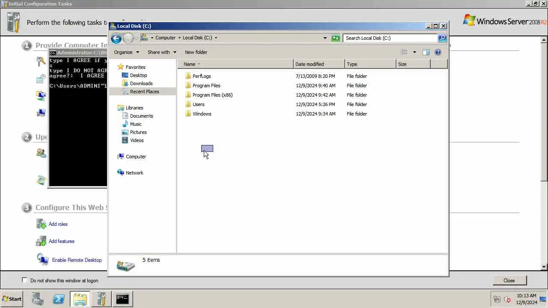Open Desktop in the Favorites list

point(138,75)
